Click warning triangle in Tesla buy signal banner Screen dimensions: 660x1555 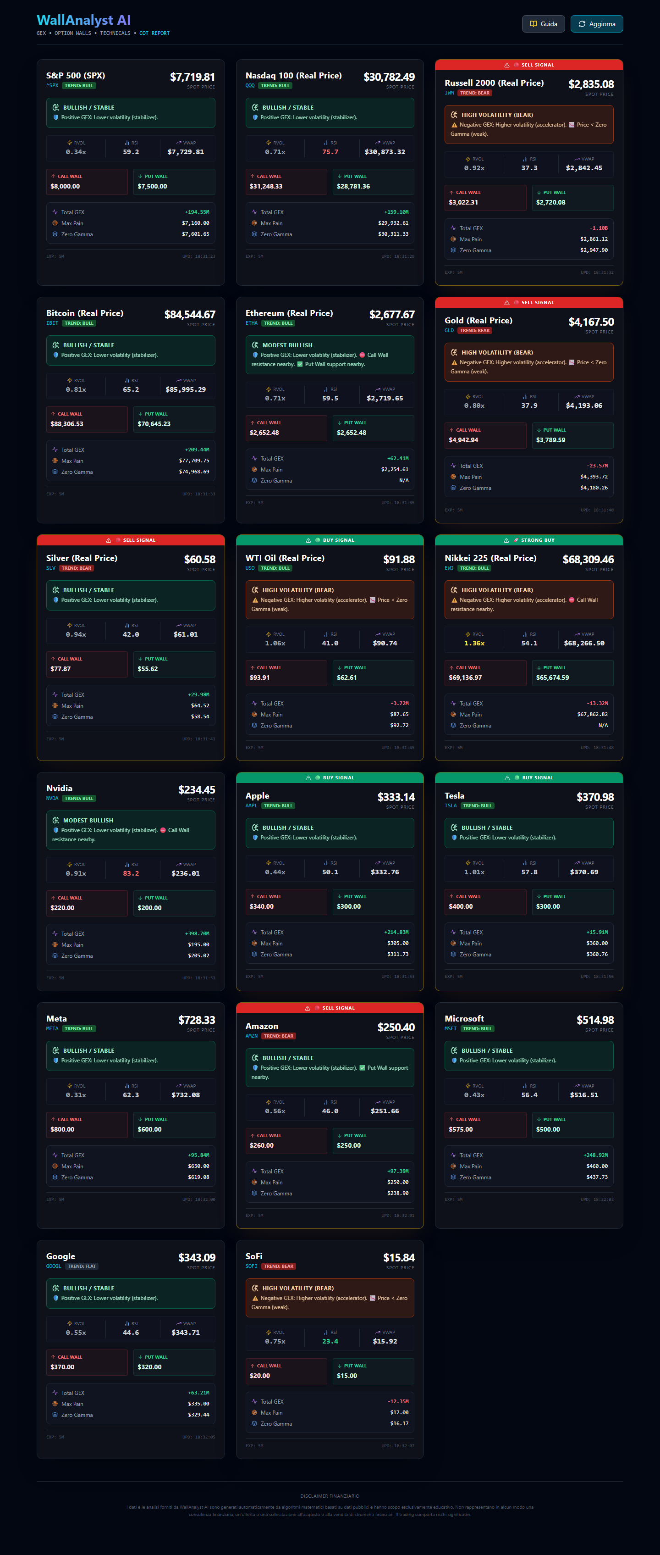point(507,778)
